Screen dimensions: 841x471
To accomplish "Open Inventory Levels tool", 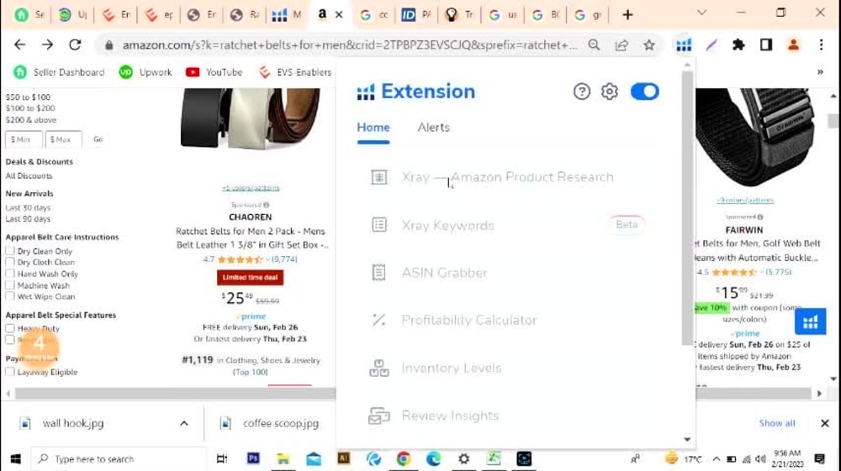I will [x=452, y=369].
